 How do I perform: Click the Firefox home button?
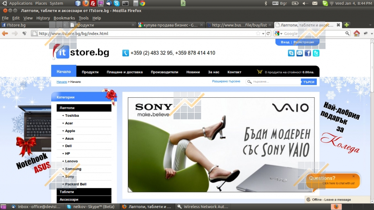[x=356, y=34]
